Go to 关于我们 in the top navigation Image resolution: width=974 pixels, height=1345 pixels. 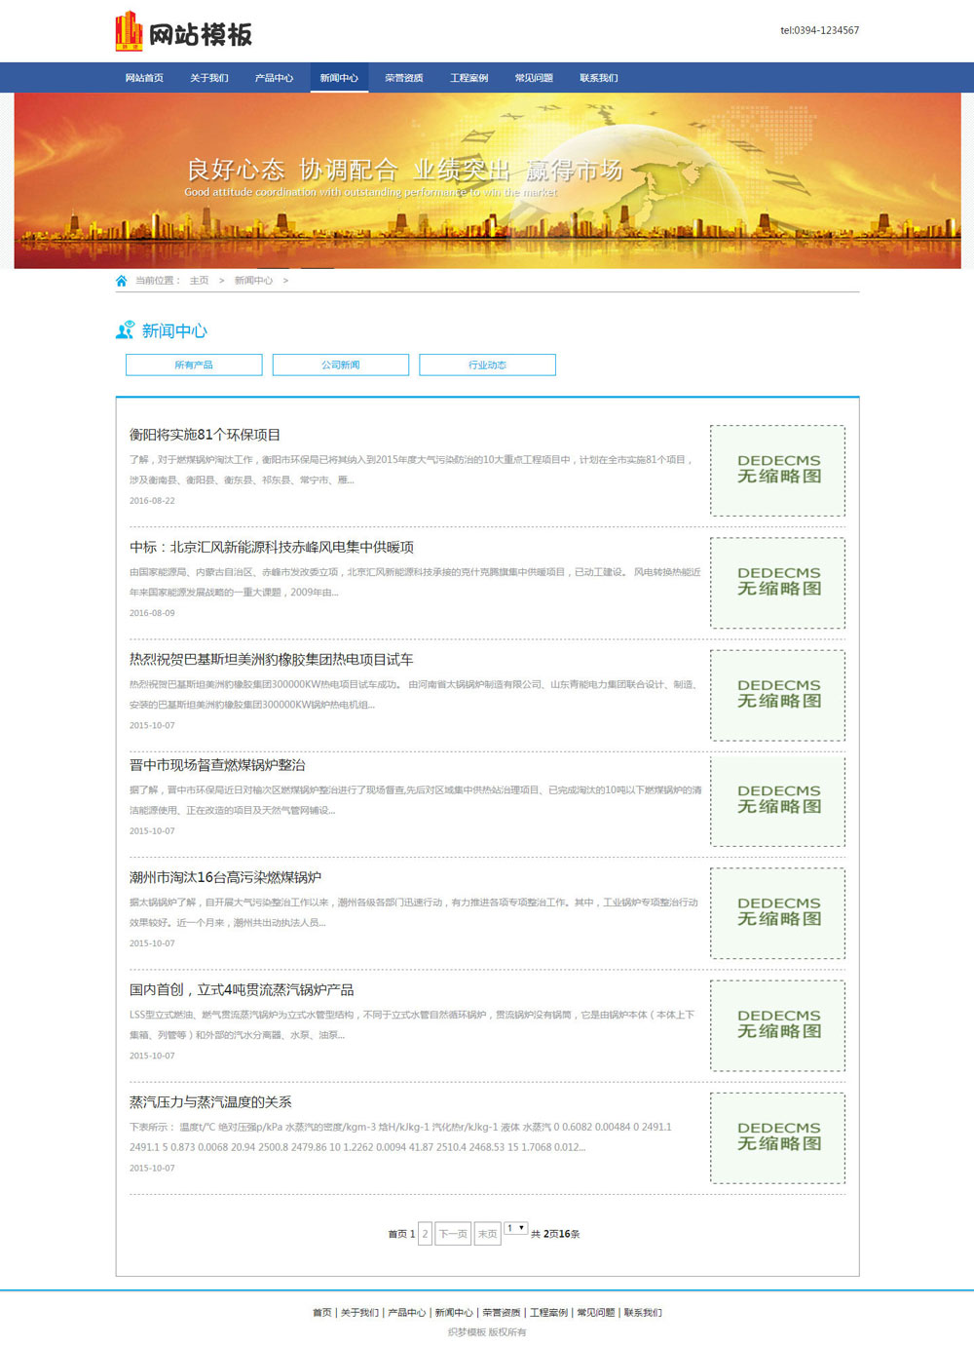208,78
